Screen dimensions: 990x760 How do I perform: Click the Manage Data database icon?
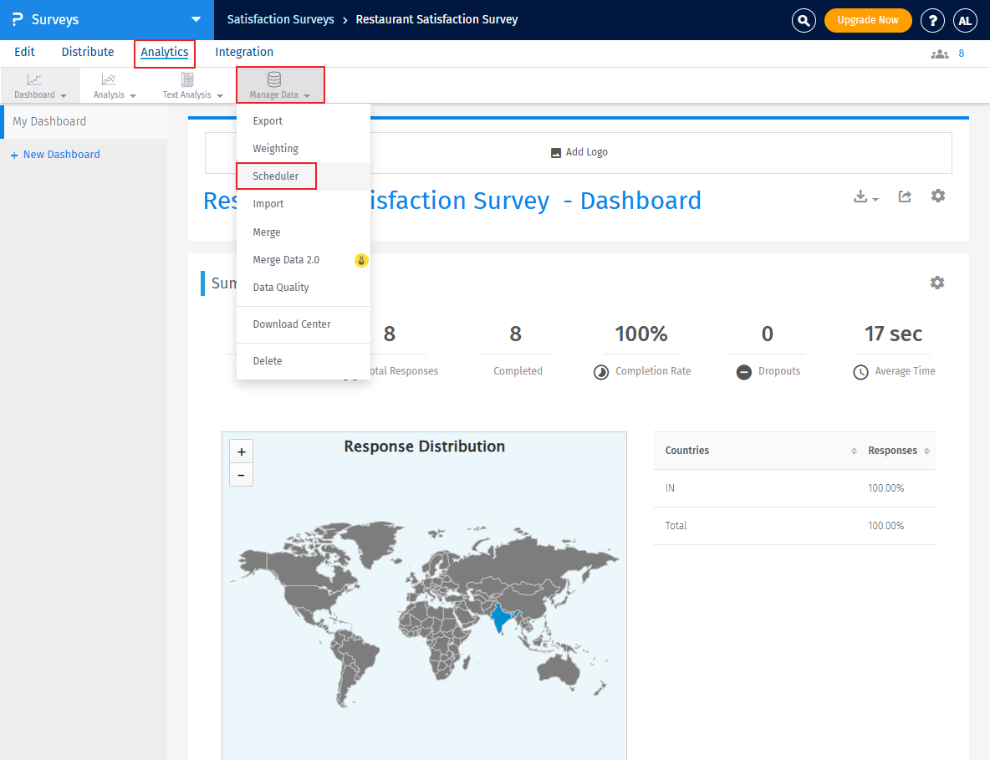274,79
